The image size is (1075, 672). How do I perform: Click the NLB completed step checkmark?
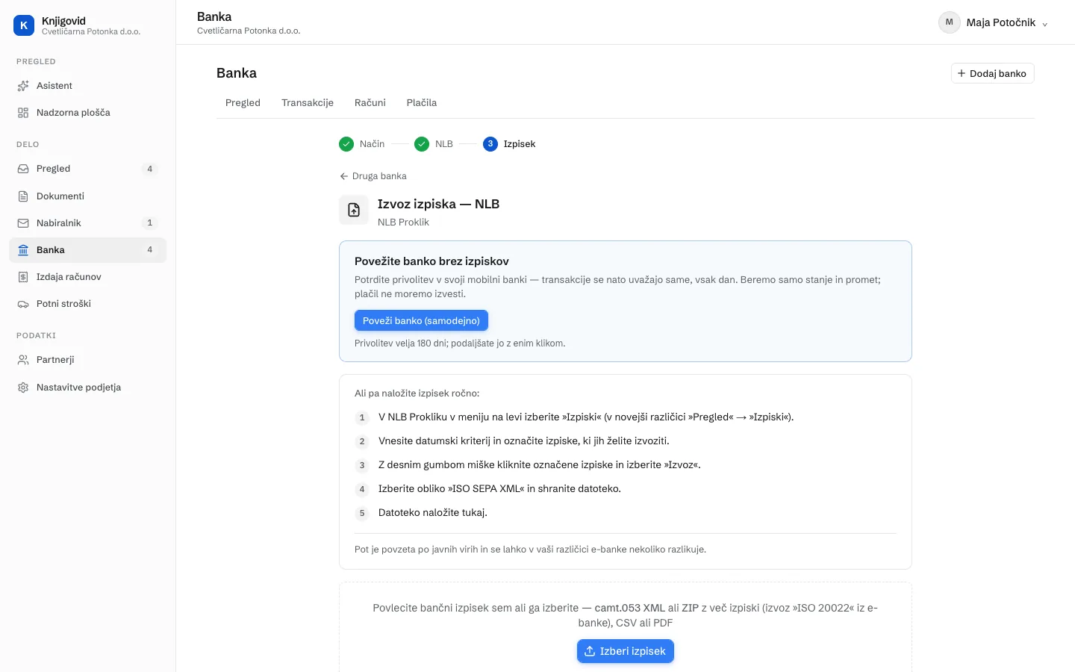[422, 144]
